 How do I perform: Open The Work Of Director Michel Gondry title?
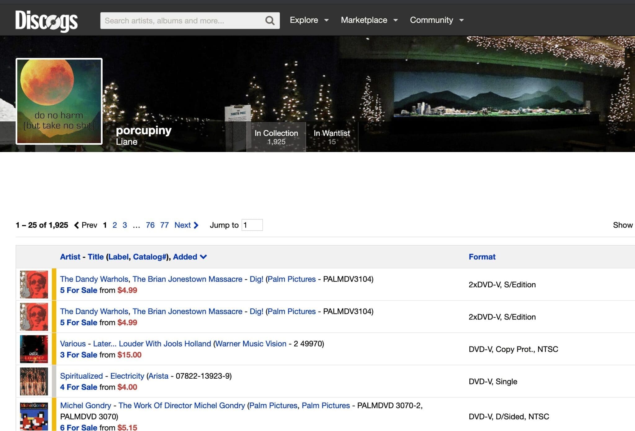tap(182, 405)
